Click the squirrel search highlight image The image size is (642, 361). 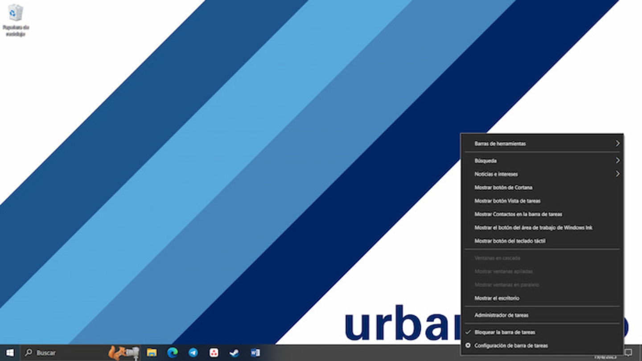(123, 353)
